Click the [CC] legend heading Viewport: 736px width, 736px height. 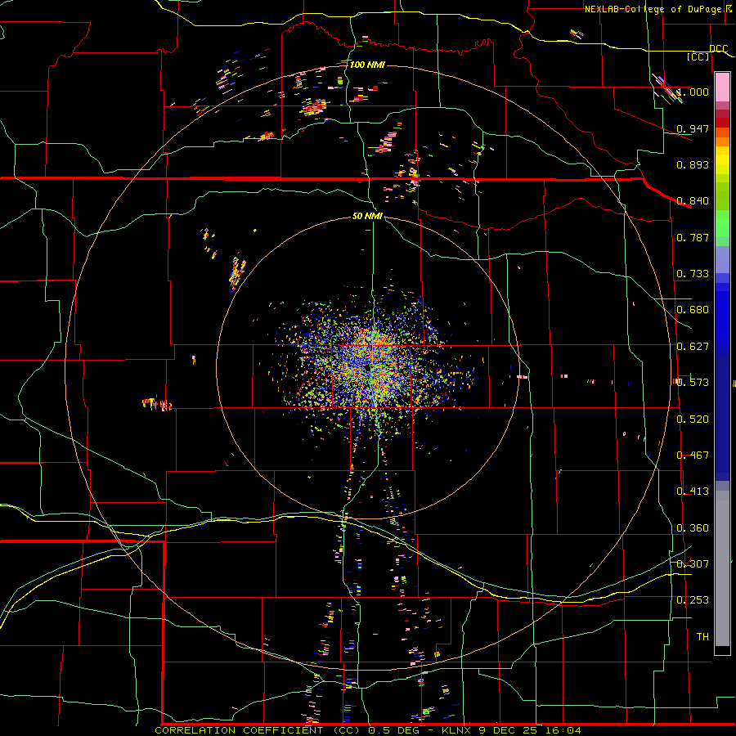(x=698, y=56)
